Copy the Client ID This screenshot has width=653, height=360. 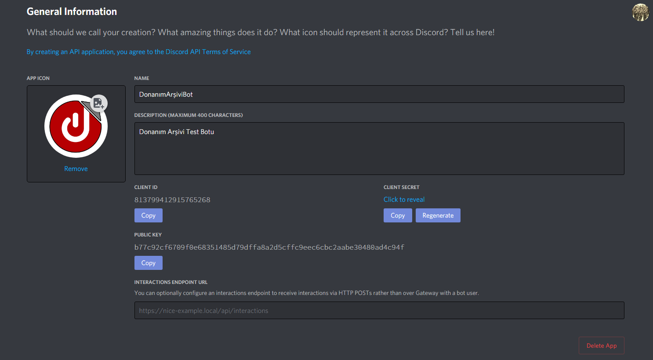coord(148,215)
